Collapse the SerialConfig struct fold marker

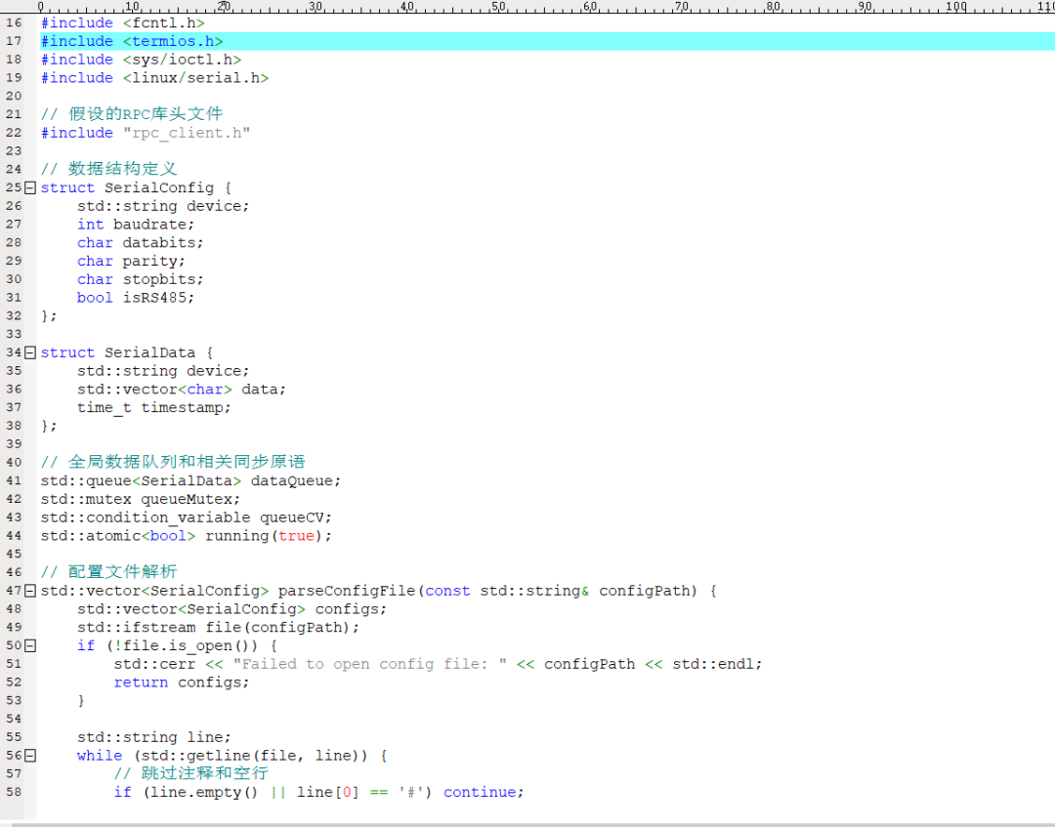[28, 187]
